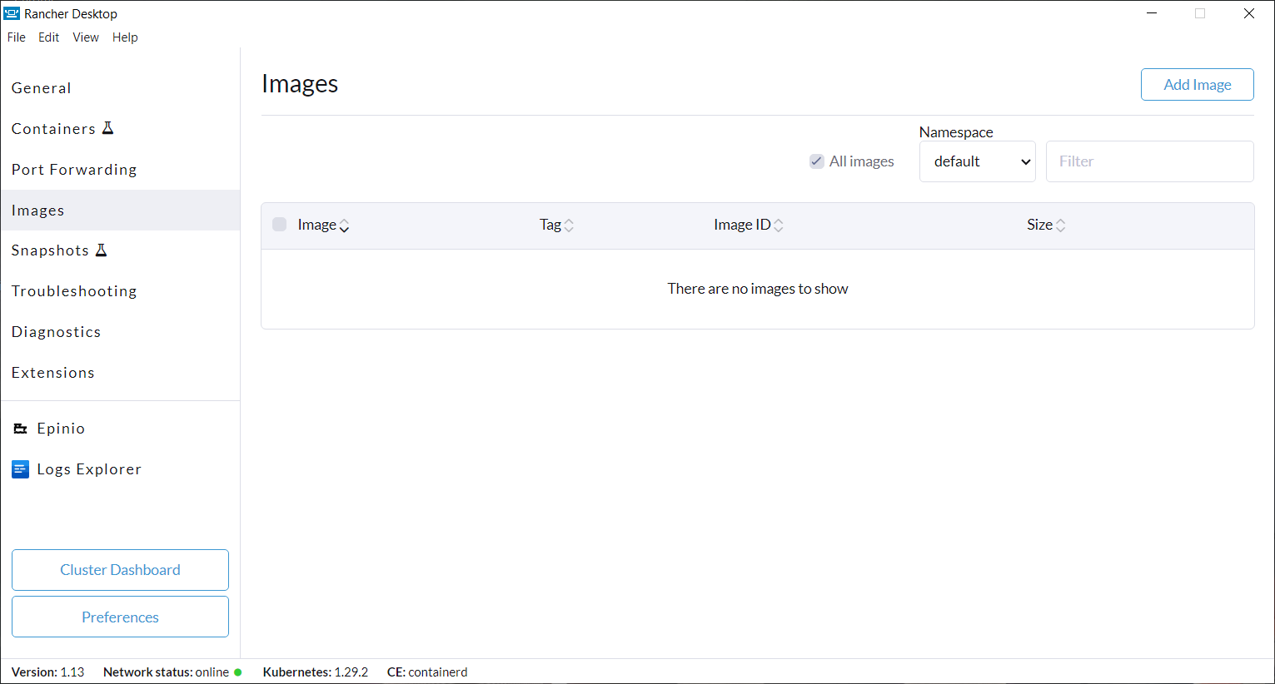Open Logs Explorer extension

point(120,469)
